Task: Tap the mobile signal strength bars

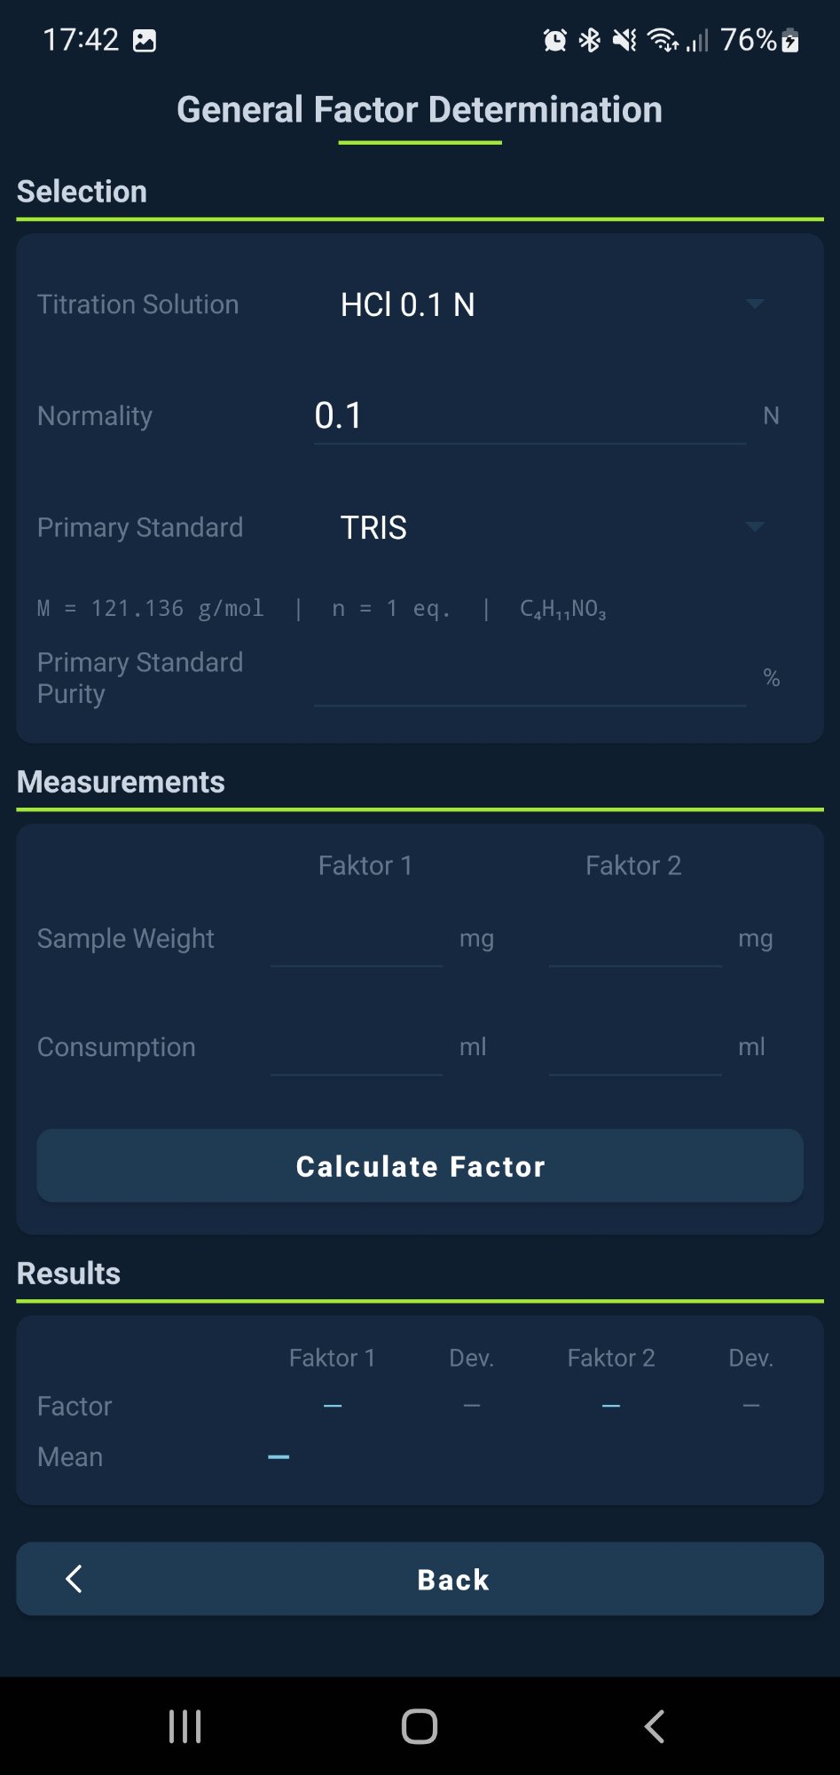Action: [x=698, y=40]
